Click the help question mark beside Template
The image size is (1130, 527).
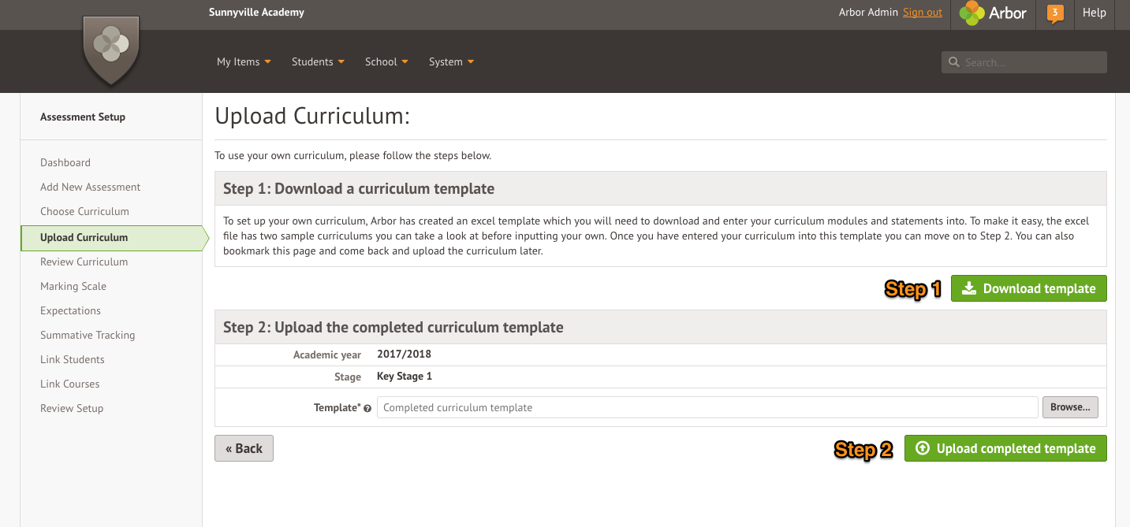point(367,408)
